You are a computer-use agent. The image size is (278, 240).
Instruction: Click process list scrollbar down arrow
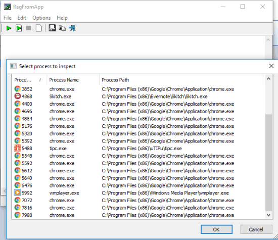pyautogui.click(x=268, y=215)
